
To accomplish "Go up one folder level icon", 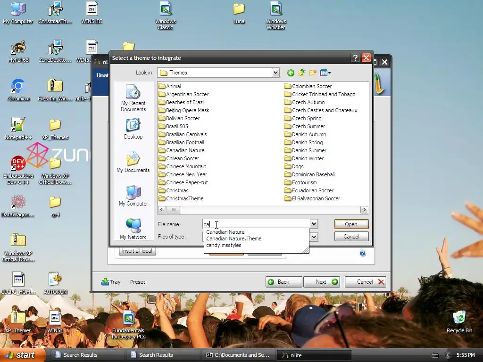I will [301, 73].
